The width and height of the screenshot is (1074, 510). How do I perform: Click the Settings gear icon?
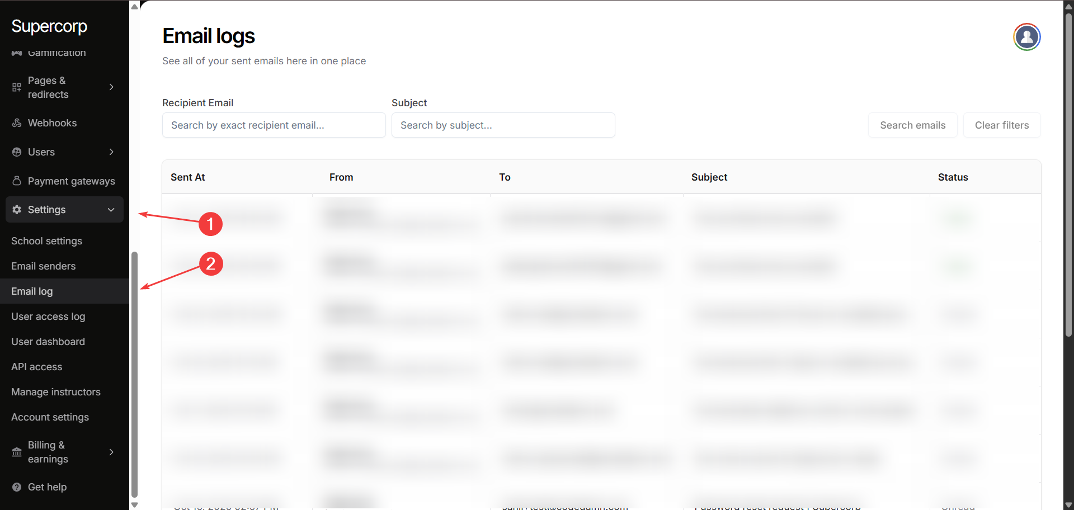coord(17,210)
